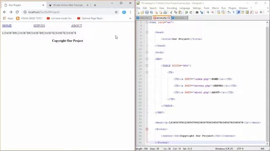Screen dimensions: 270x151
Task: Switch to the third Notepad++ document tab
Action: [x=179, y=18]
